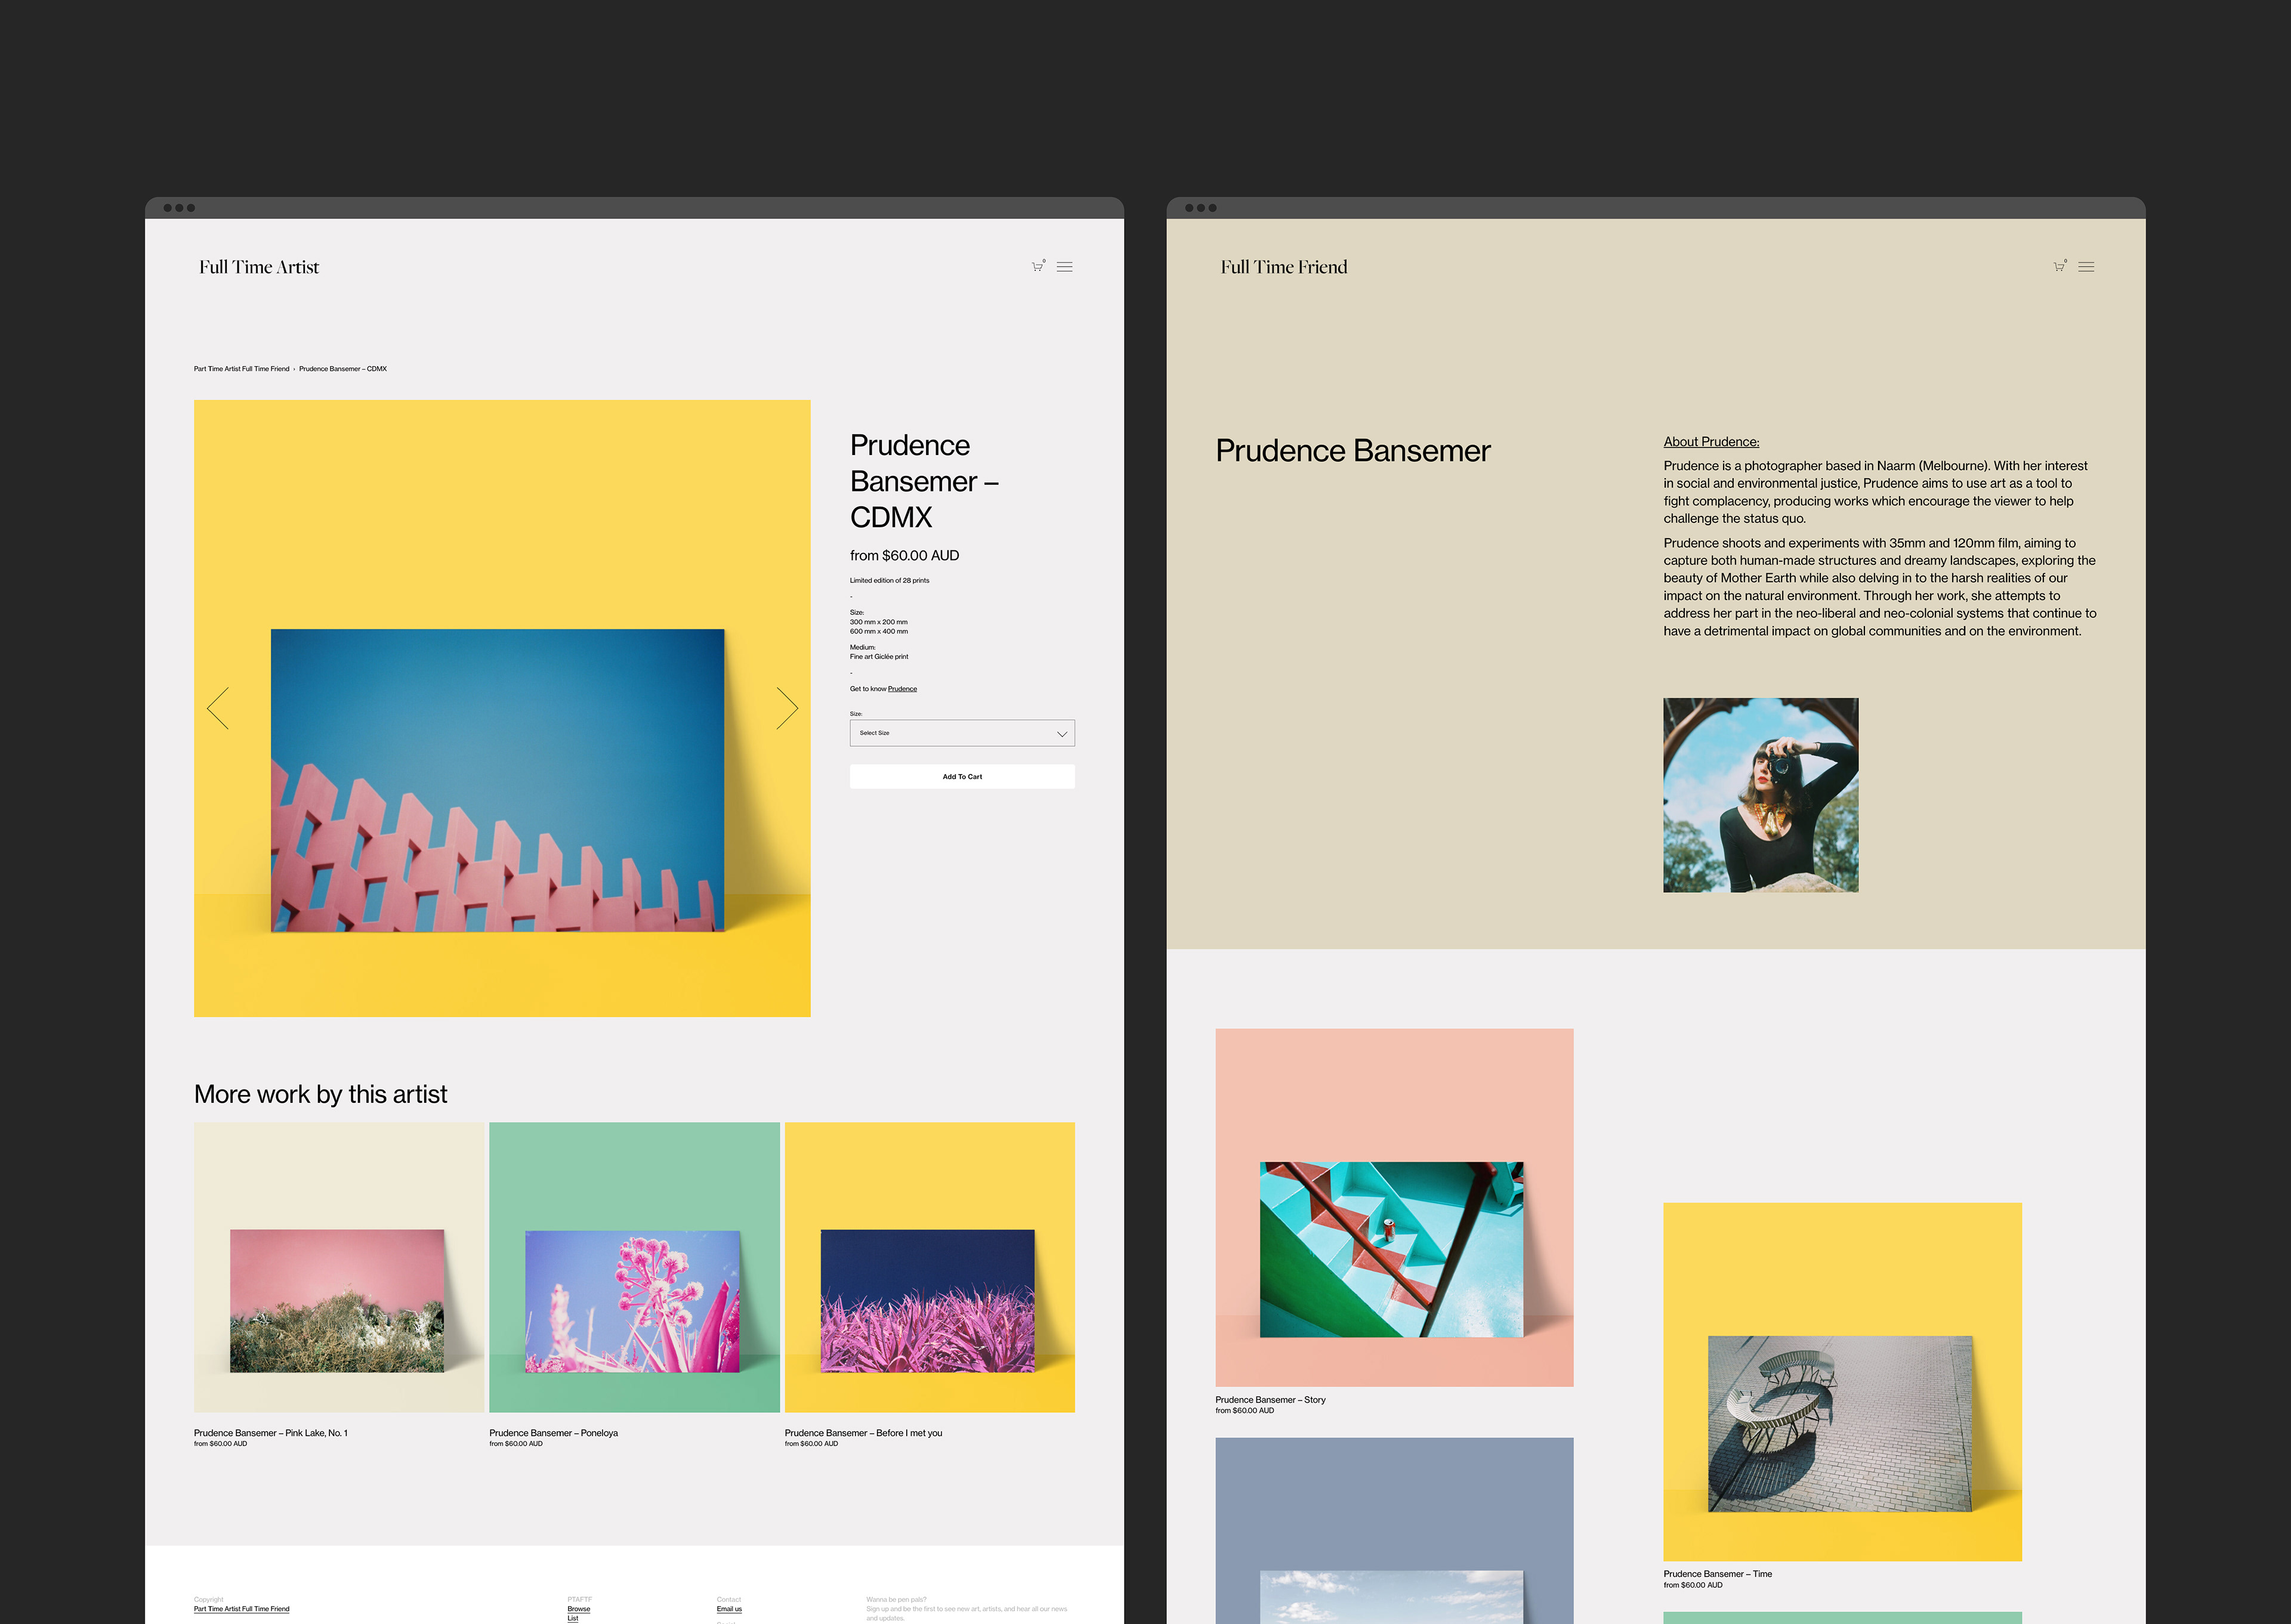Click the 'Prudence Bansemer – Before I met you' title

tap(863, 1433)
